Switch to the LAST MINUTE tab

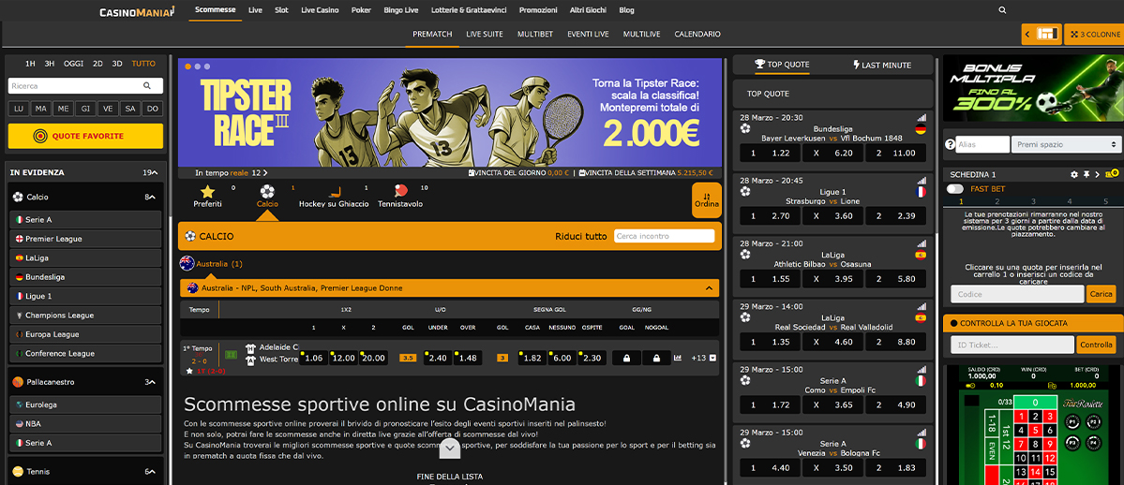[x=882, y=65]
